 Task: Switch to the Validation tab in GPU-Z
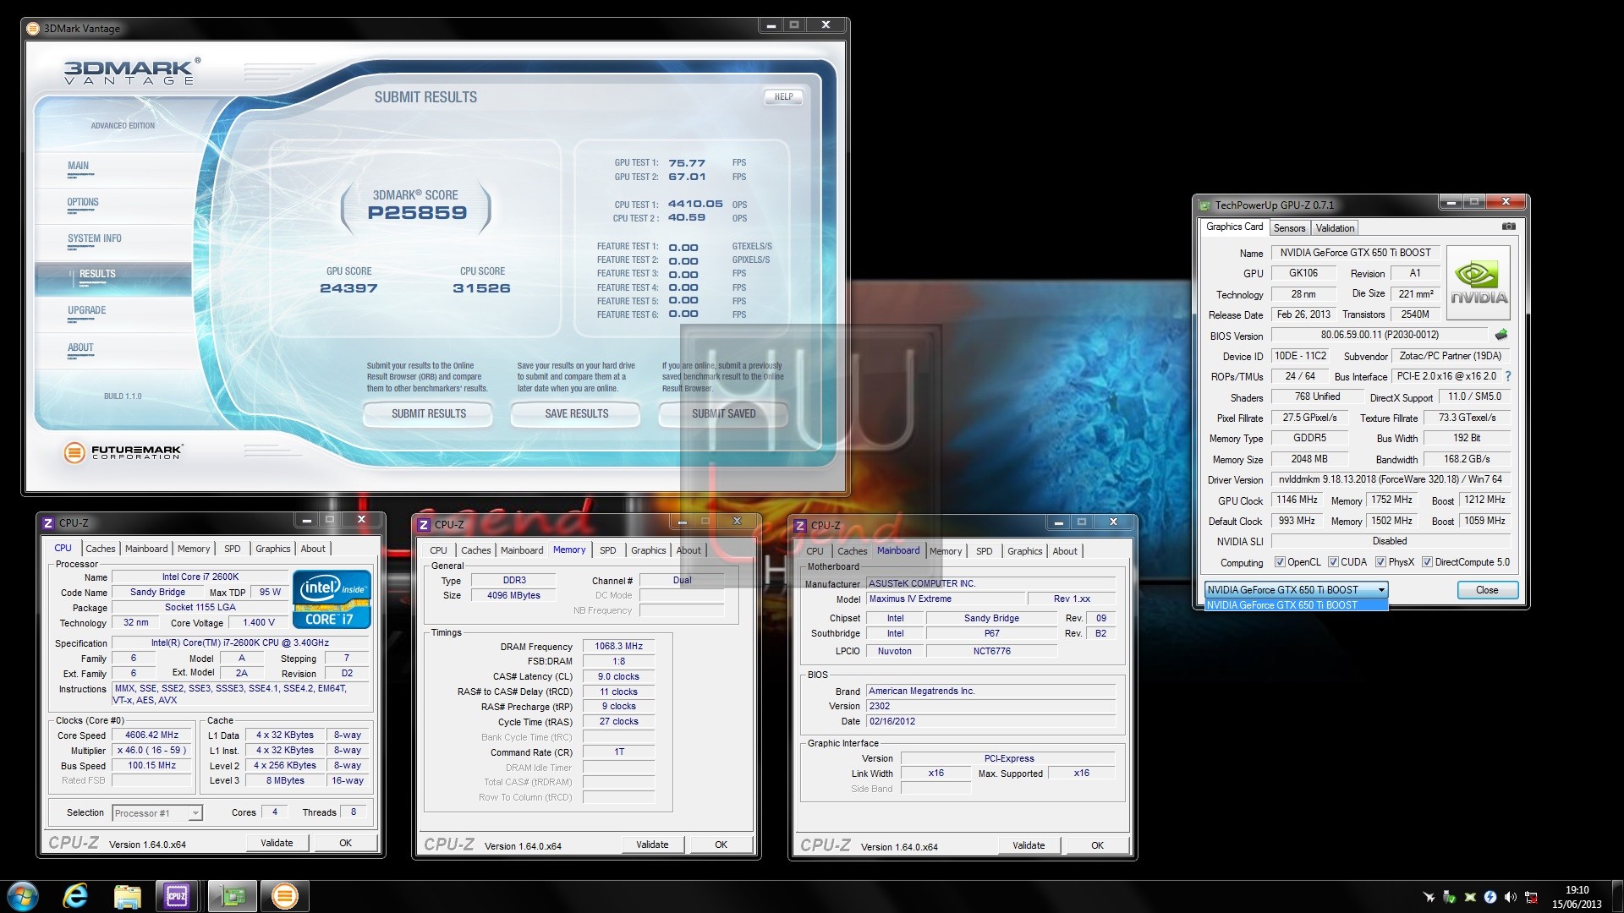(1335, 228)
